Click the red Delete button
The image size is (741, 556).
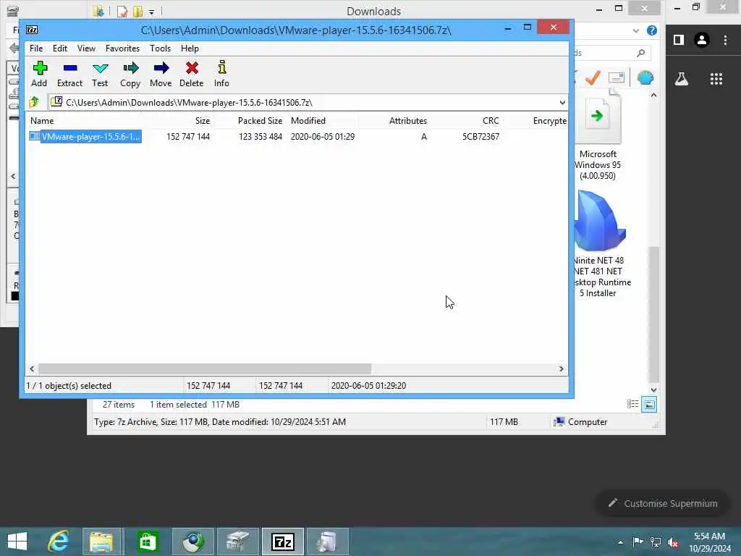[191, 74]
